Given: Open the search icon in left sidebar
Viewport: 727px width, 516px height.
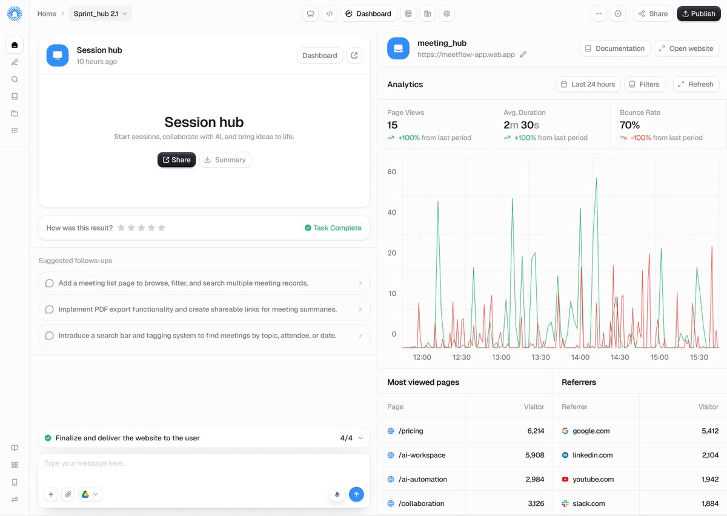Looking at the screenshot, I should pyautogui.click(x=15, y=79).
